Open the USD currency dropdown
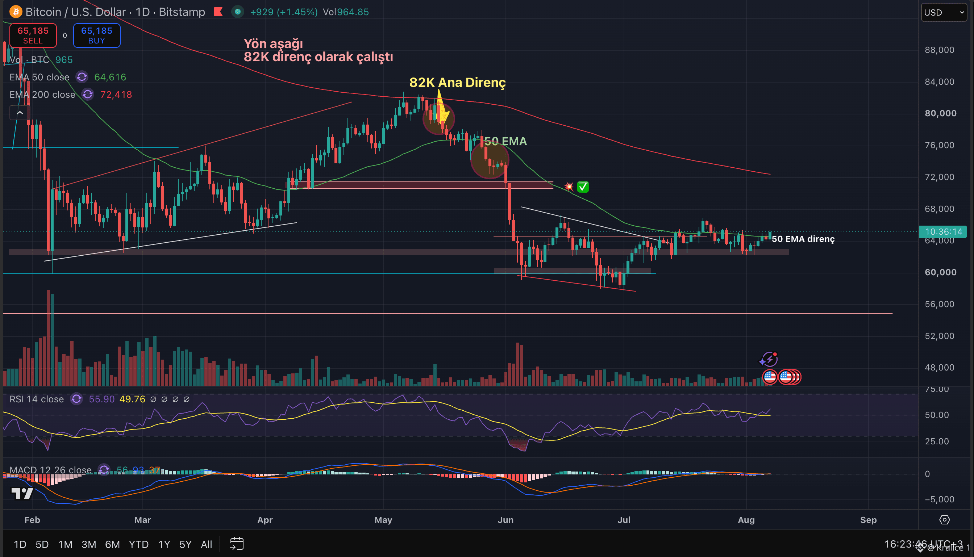974x557 pixels. (x=944, y=12)
